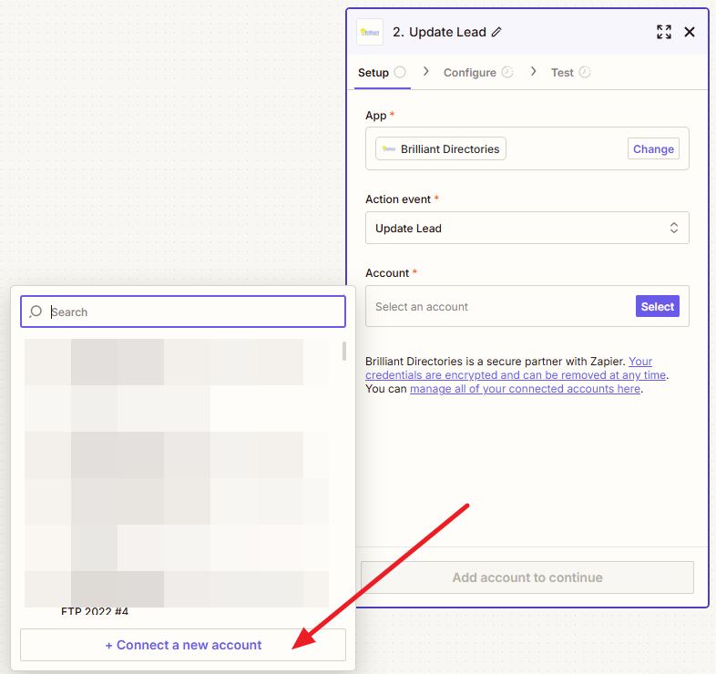Click the chevron between Configure and Test
The width and height of the screenshot is (716, 674).
(x=533, y=71)
